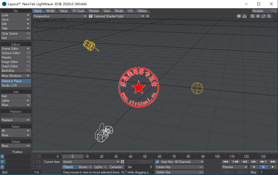This screenshot has height=175, width=278.
Task: Play animation in reverse
Action: click(x=254, y=167)
